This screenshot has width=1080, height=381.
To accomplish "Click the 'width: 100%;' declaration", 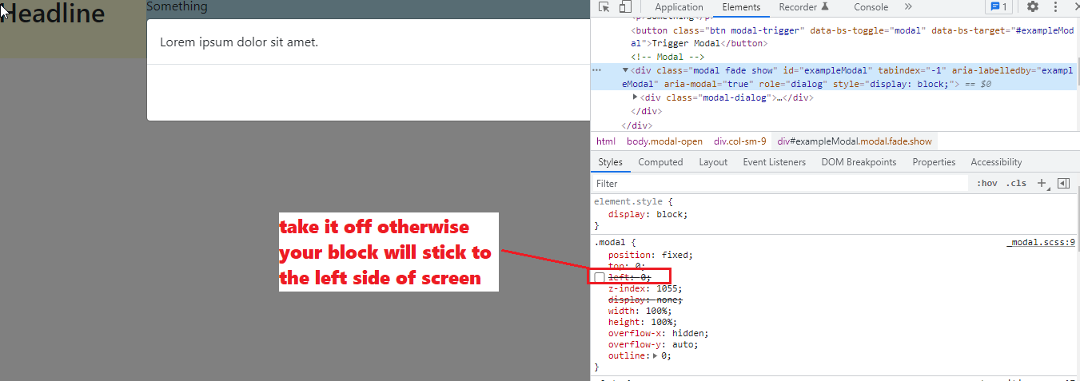I will coord(640,311).
